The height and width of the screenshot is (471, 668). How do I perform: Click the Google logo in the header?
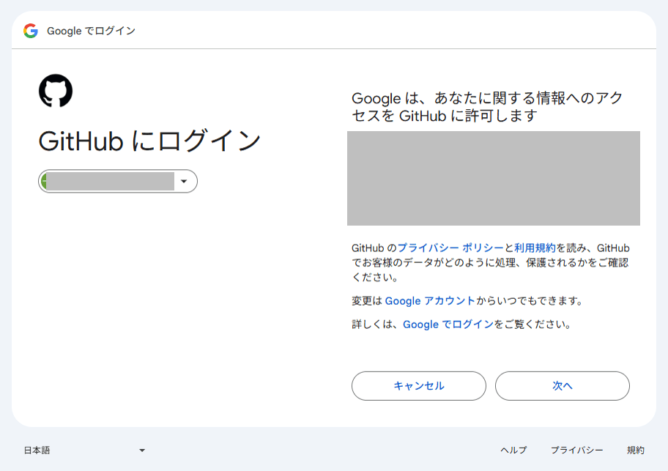coord(31,31)
